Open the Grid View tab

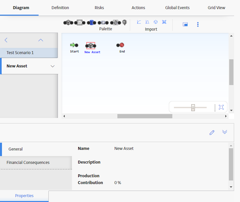tap(216, 7)
